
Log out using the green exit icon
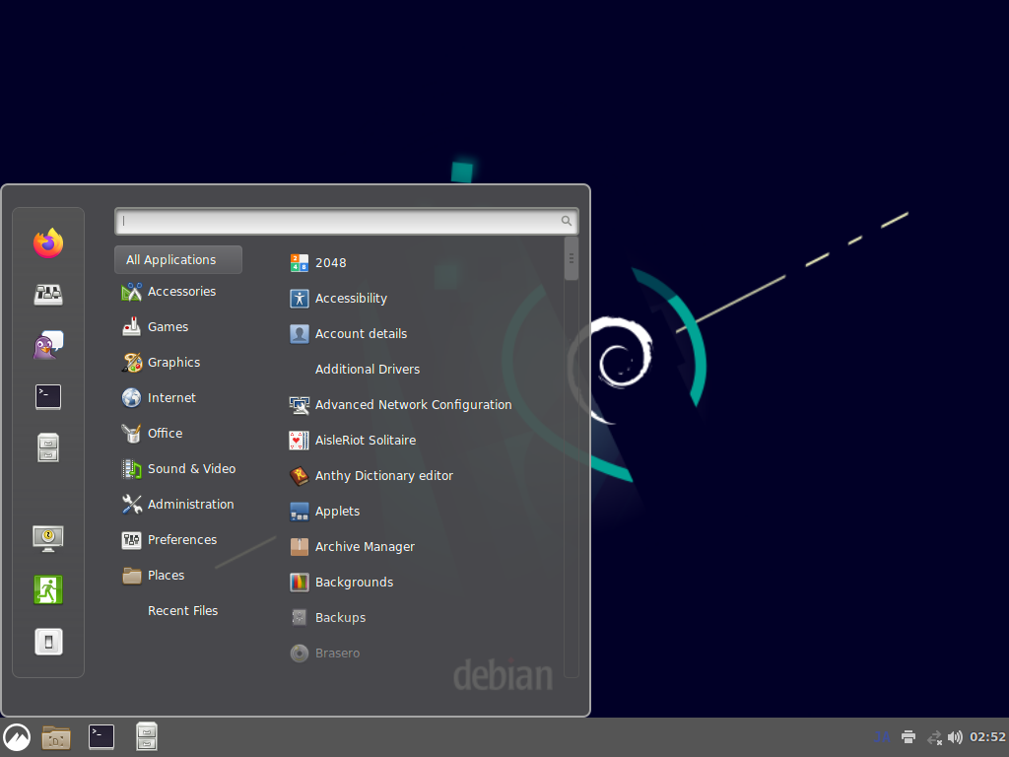47,589
